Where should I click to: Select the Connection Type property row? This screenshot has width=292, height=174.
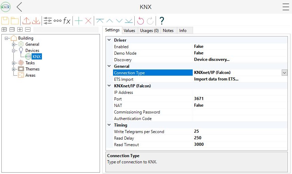pos(200,73)
